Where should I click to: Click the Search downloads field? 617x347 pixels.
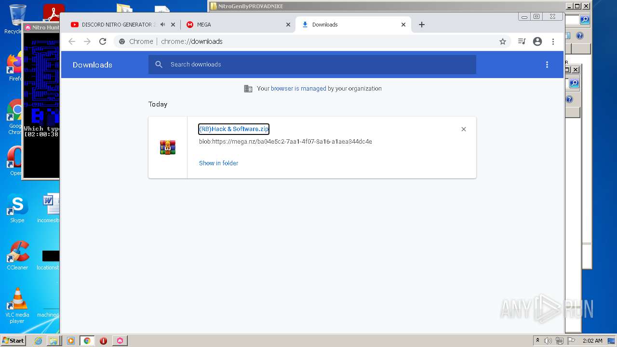coord(312,65)
